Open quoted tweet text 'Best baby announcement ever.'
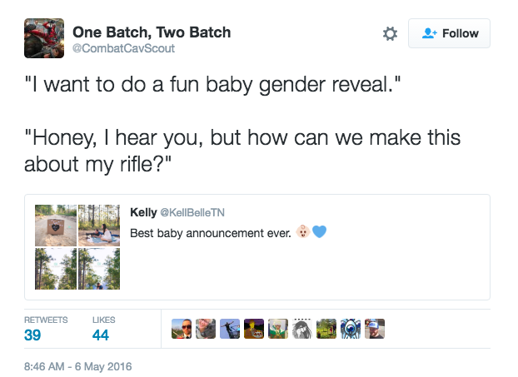Screen dimensions: 518x377 click(208, 232)
